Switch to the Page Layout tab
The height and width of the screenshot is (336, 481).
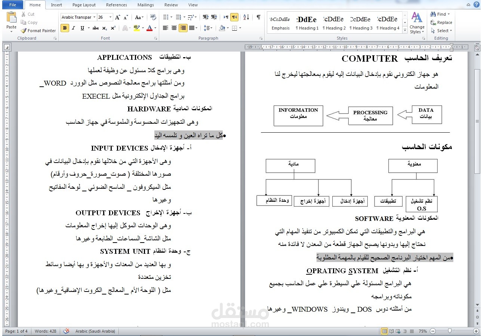click(x=84, y=5)
